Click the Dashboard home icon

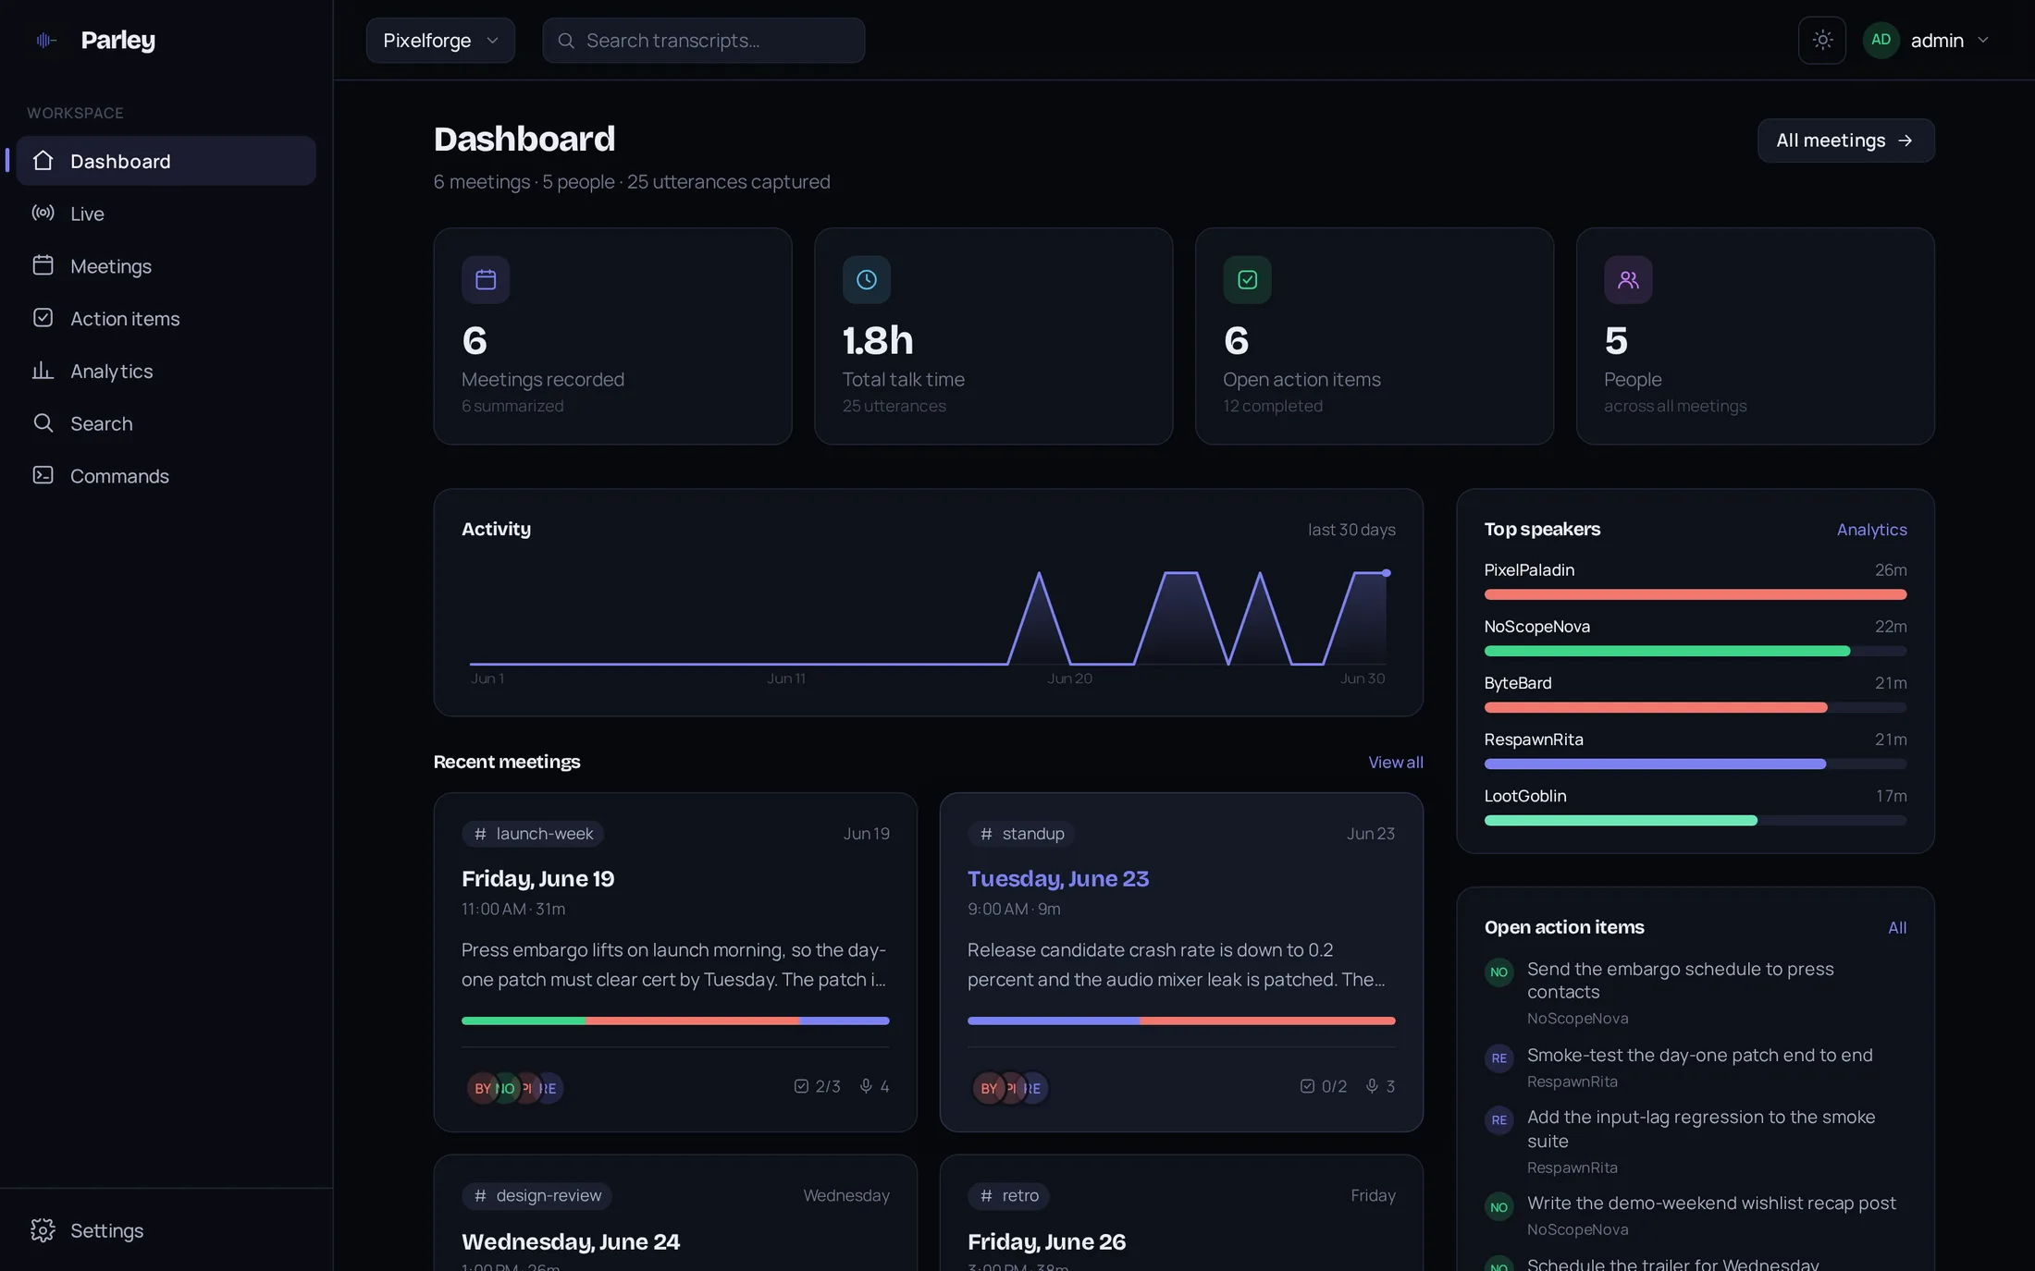click(43, 161)
